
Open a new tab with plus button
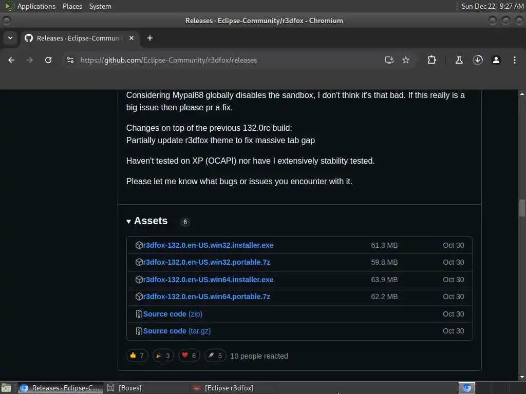click(150, 38)
